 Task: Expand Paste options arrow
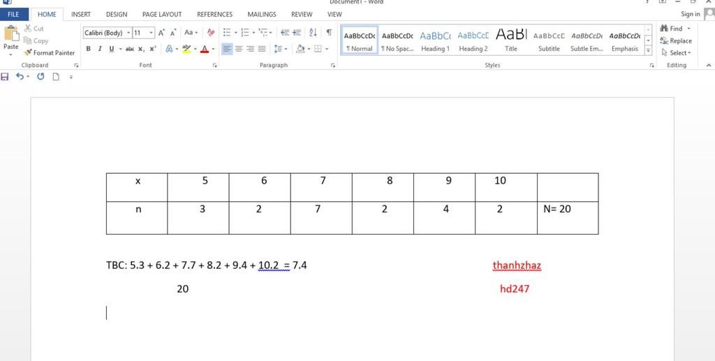point(11,54)
